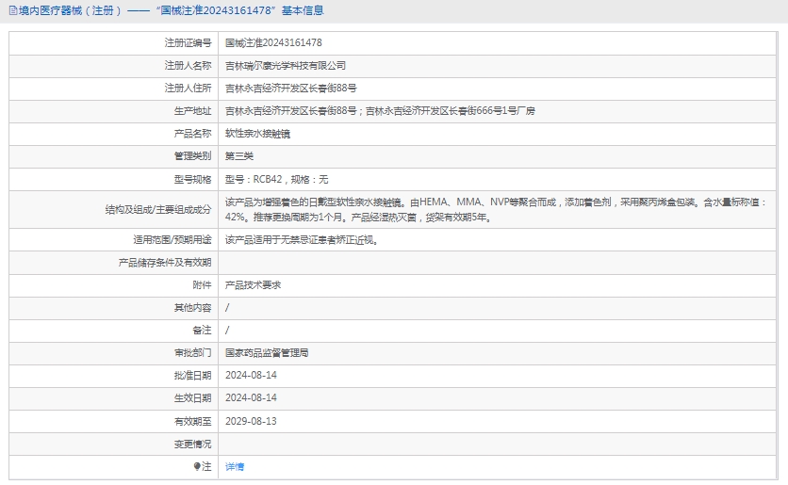
Task: Click registrant name 吉林瑞尔康光学科技有限公司
Action: point(286,66)
